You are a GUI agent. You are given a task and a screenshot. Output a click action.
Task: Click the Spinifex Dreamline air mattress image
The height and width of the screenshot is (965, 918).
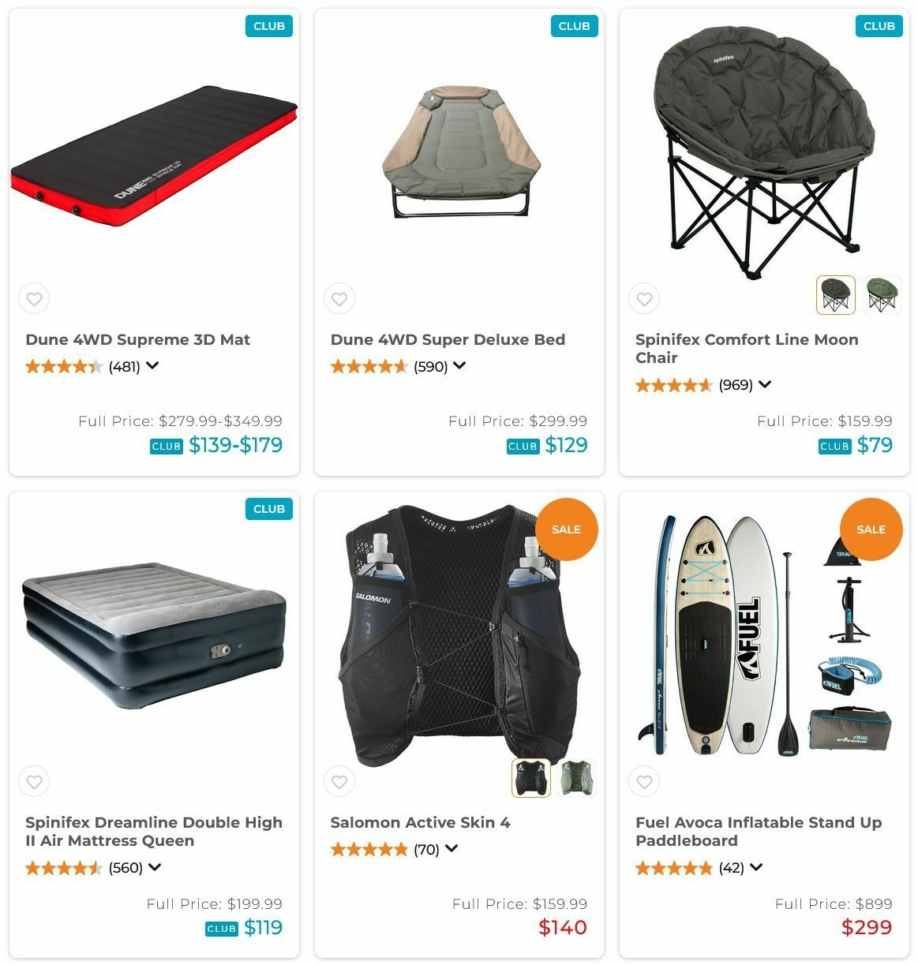pos(154,635)
